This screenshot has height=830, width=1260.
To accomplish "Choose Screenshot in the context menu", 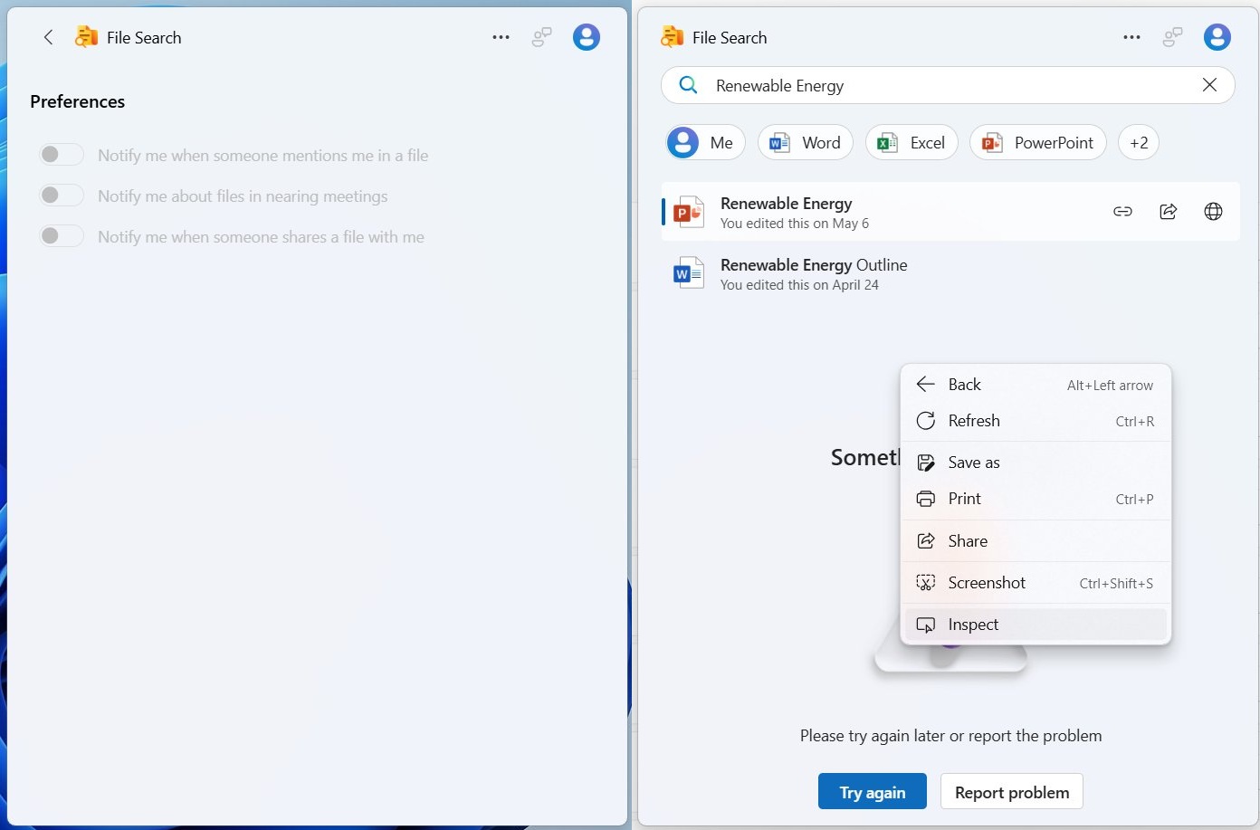I will pyautogui.click(x=1036, y=583).
